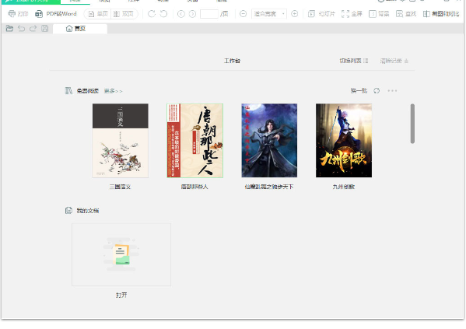Viewport: 466px width, 329px height.
Task: Open the 截图和对比 tool
Action: pos(441,14)
